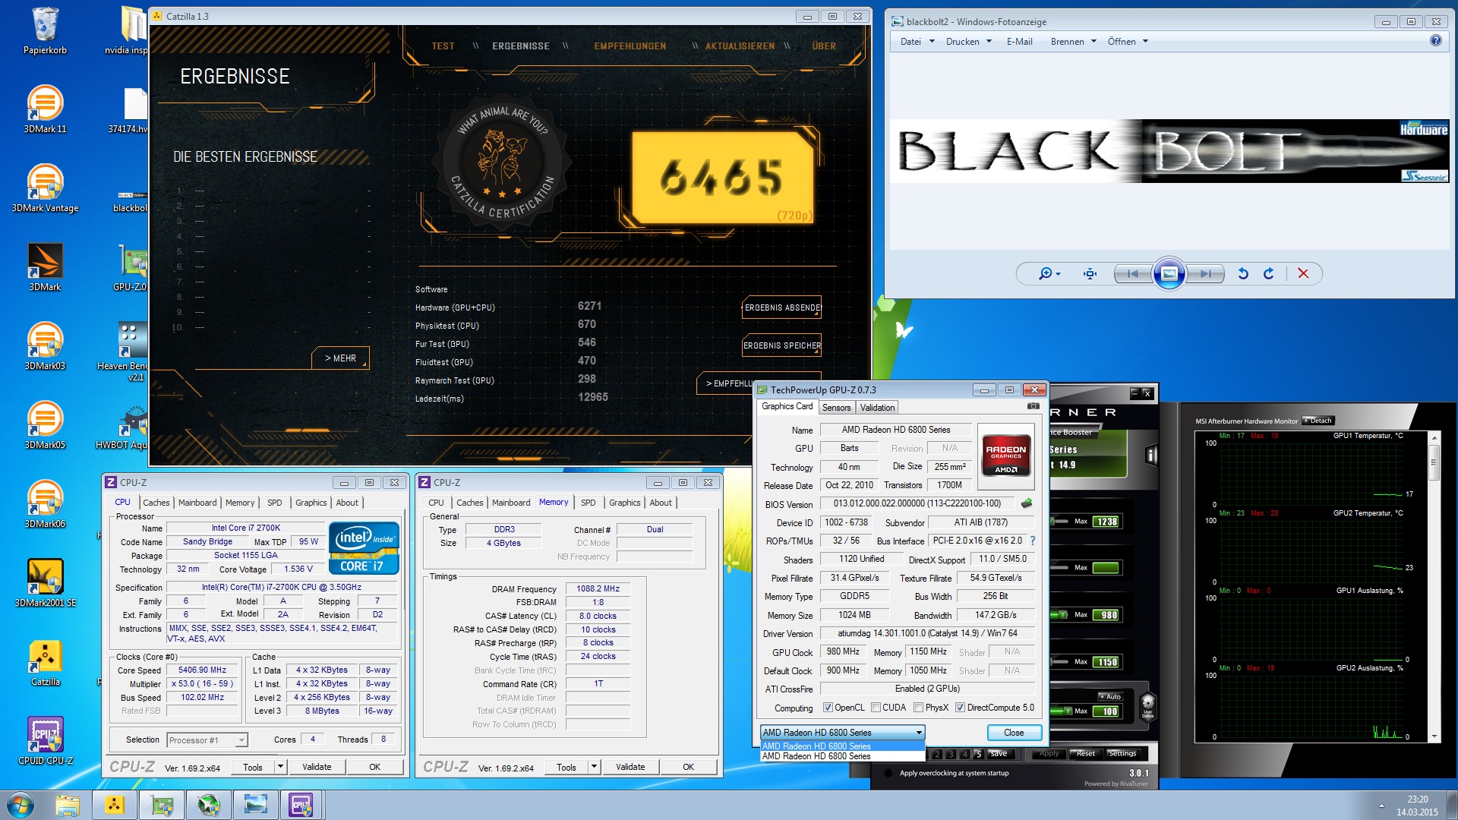Open 3DMark2001 SE desktop shortcut
Image resolution: width=1458 pixels, height=820 pixels.
tap(45, 584)
